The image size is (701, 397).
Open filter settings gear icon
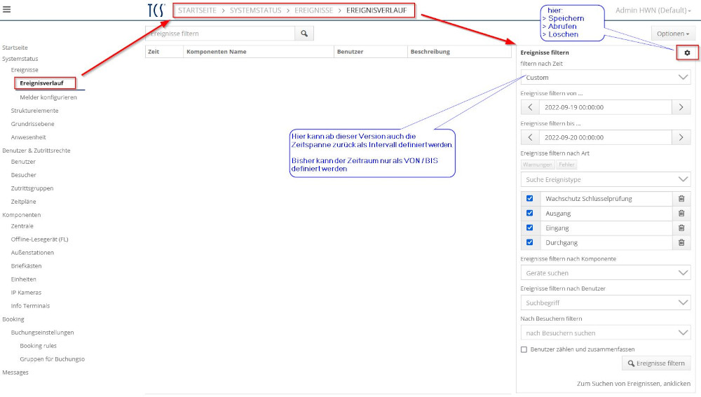tap(687, 53)
